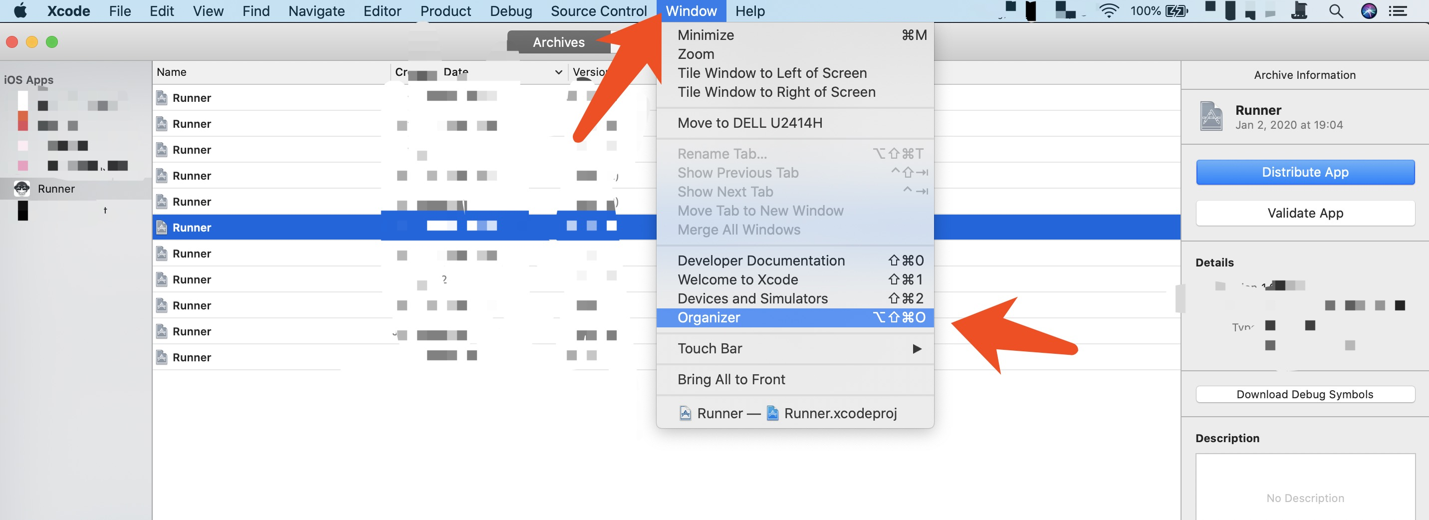The image size is (1429, 520).
Task: Click the Jan 2, 2020 at 19:04 date text
Action: [x=1289, y=125]
